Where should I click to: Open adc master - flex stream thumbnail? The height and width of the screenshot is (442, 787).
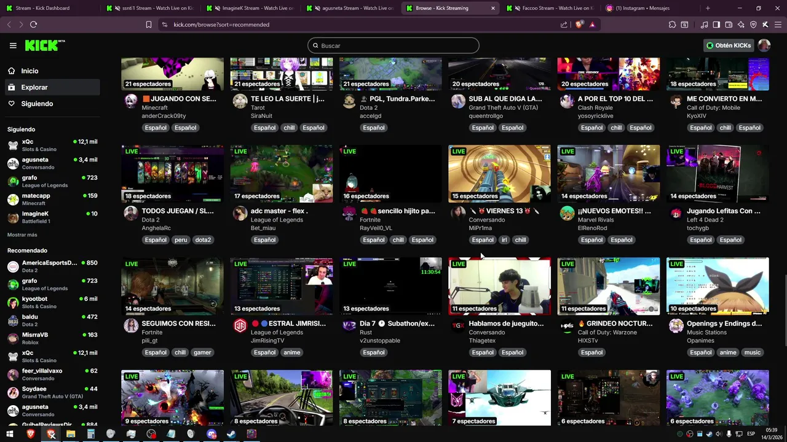coord(282,174)
